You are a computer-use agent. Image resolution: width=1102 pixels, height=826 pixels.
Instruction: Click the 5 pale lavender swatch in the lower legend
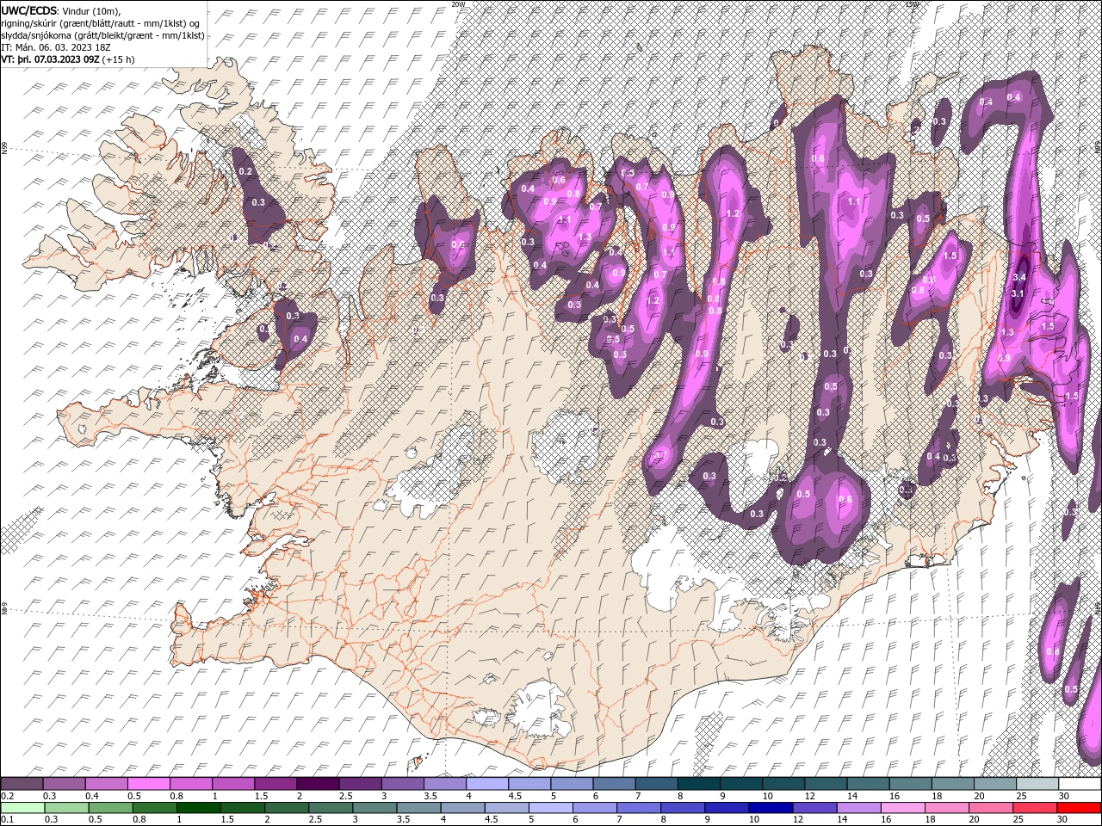click(x=551, y=808)
